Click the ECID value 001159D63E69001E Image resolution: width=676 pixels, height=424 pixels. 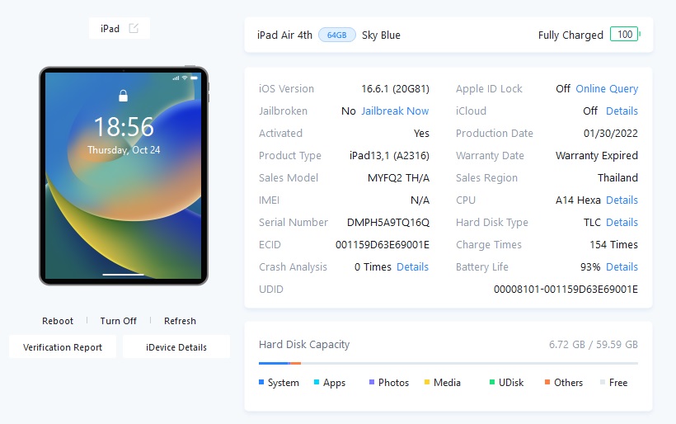[383, 244]
